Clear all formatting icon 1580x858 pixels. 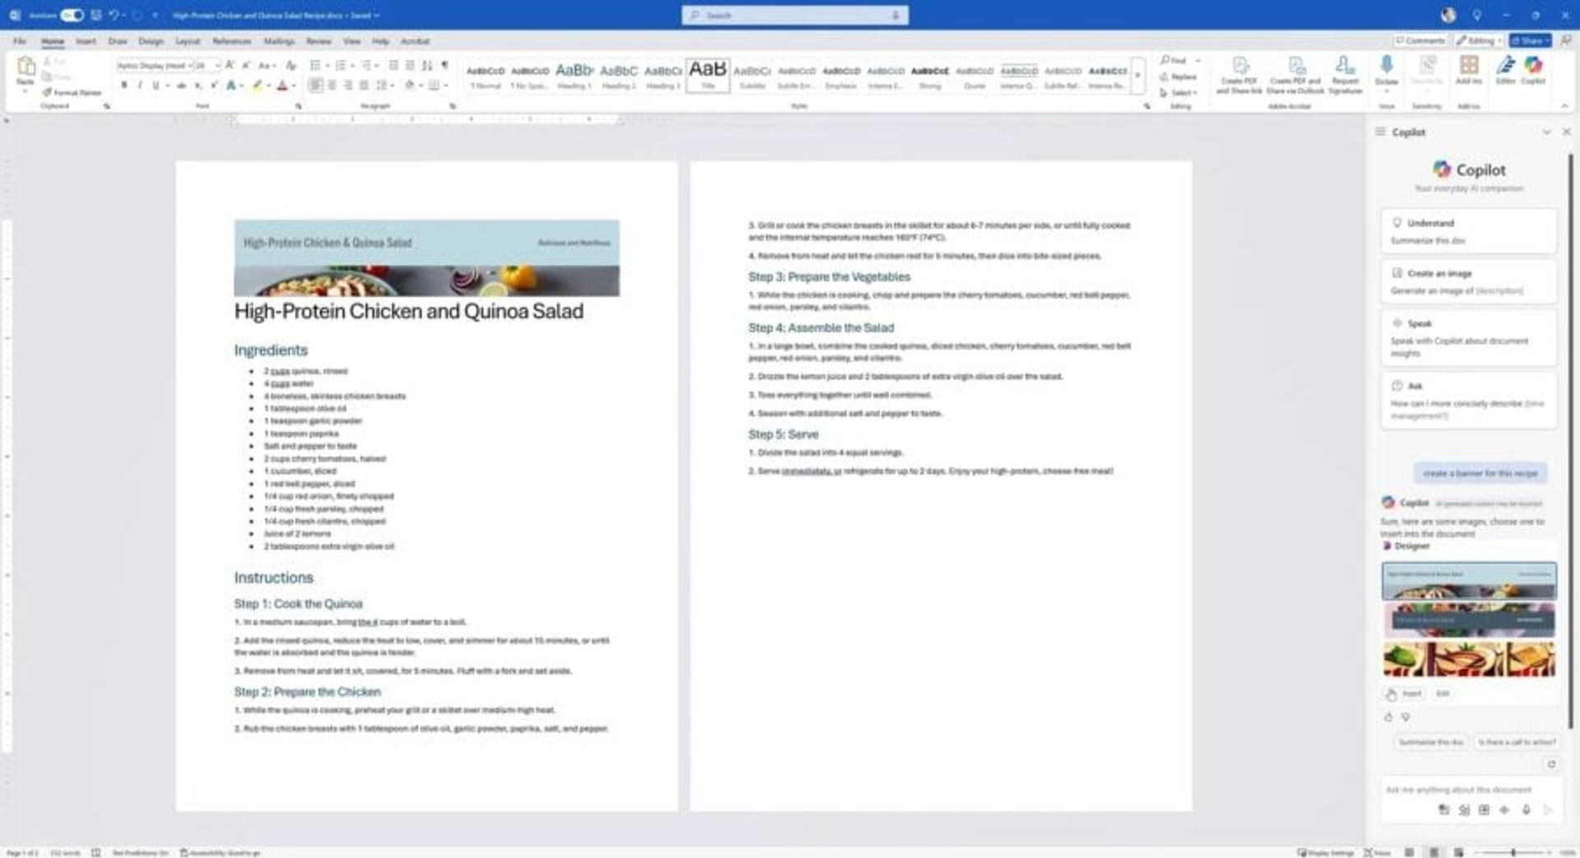pos(290,65)
